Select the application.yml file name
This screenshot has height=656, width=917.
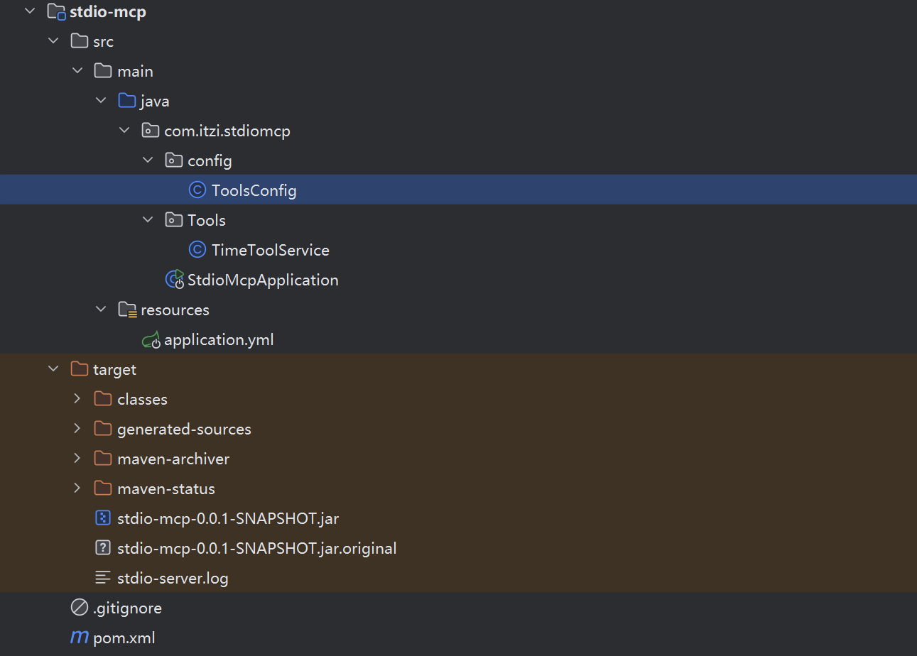tap(219, 340)
